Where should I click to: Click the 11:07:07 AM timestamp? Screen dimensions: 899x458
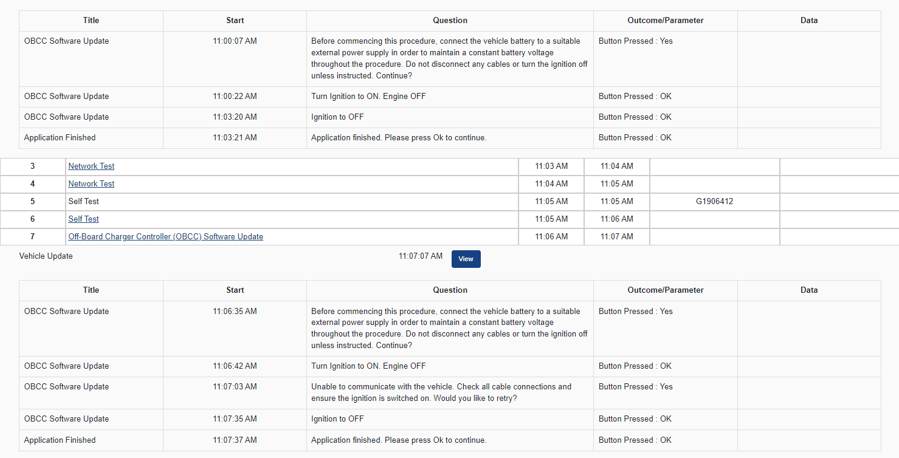420,256
